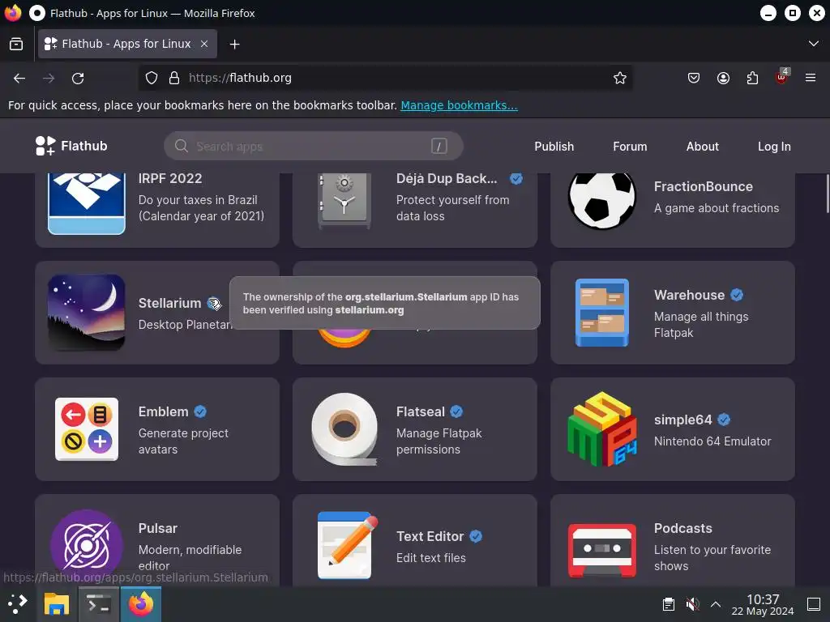Open the Stellarium app icon
Viewport: 830px width, 622px height.
pyautogui.click(x=86, y=312)
